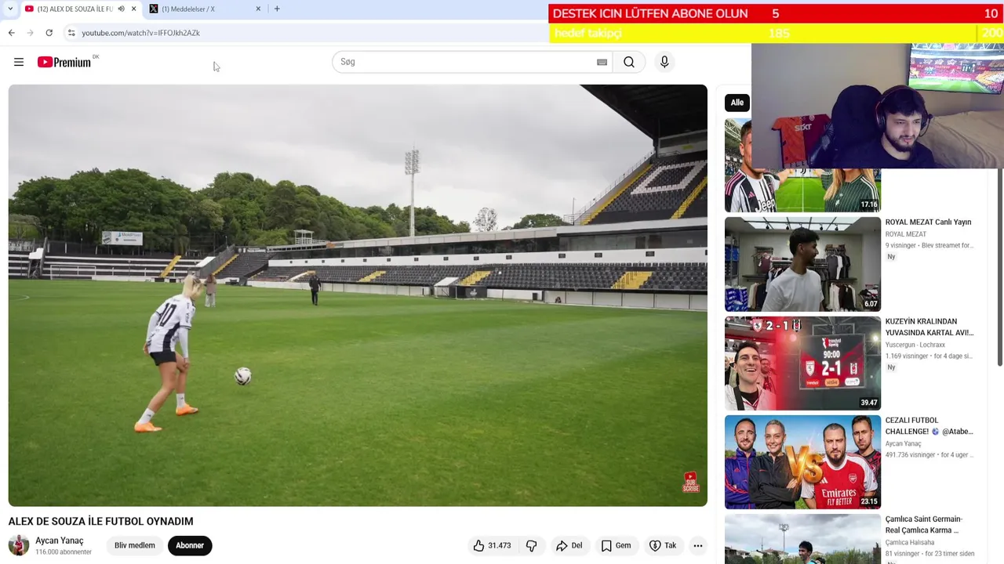Close the Meddelelser / X tab
The image size is (1004, 564).
coord(258,9)
